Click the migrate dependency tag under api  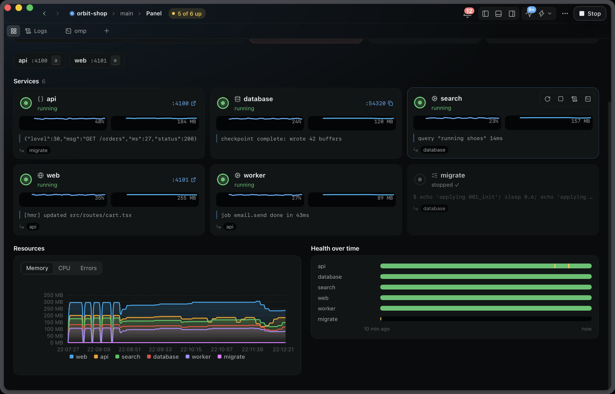(38, 150)
